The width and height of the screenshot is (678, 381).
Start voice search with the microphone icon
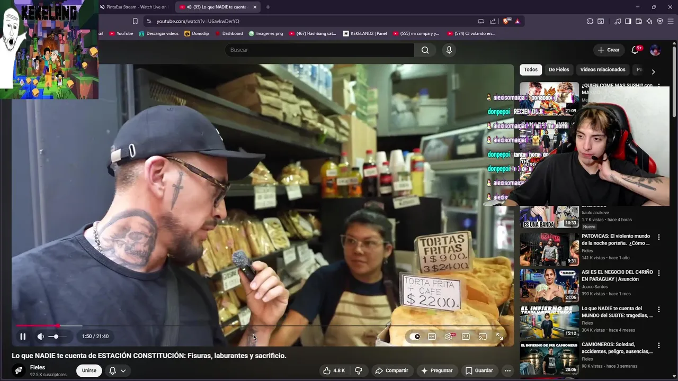click(x=449, y=50)
